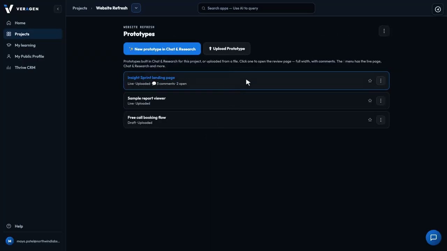Click the Upload Prototype button
The height and width of the screenshot is (251, 447).
point(227,49)
